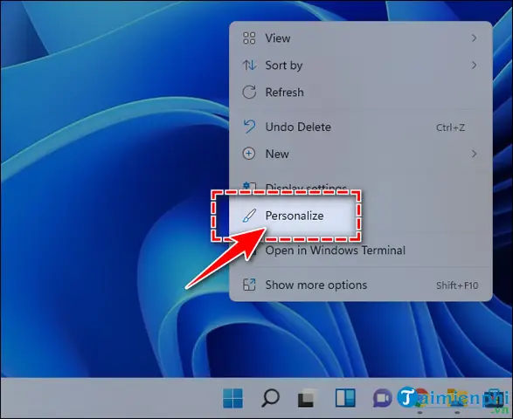Open taskbar Search magnifying glass
The image size is (513, 419).
tap(270, 398)
